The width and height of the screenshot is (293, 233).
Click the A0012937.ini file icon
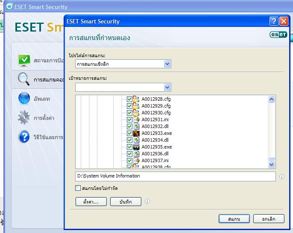(x=136, y=160)
